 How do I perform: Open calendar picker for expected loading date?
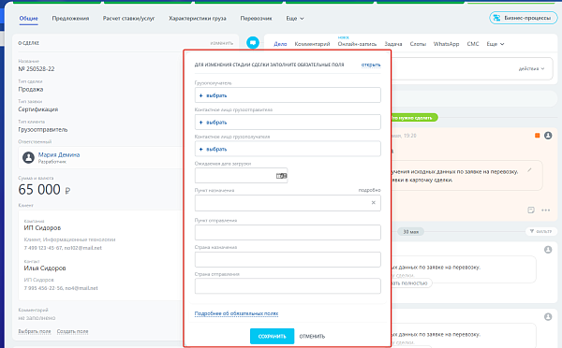click(281, 176)
